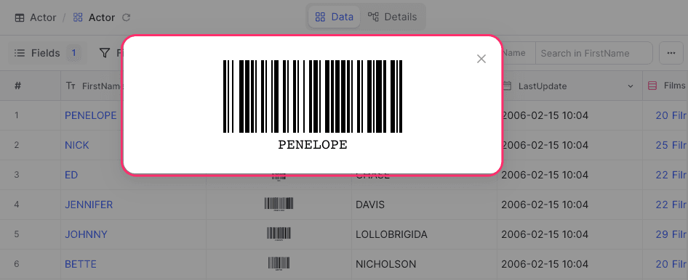
Task: Switch to the Details tab
Action: tap(392, 17)
